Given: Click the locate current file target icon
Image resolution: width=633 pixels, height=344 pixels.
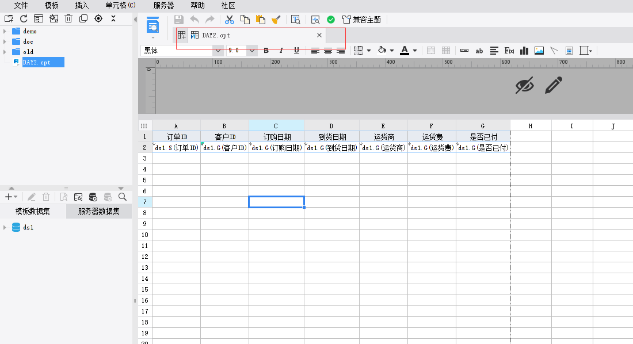Looking at the screenshot, I should point(98,18).
